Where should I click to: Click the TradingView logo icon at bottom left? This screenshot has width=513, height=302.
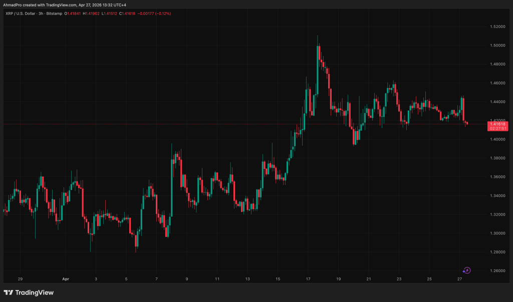9,292
